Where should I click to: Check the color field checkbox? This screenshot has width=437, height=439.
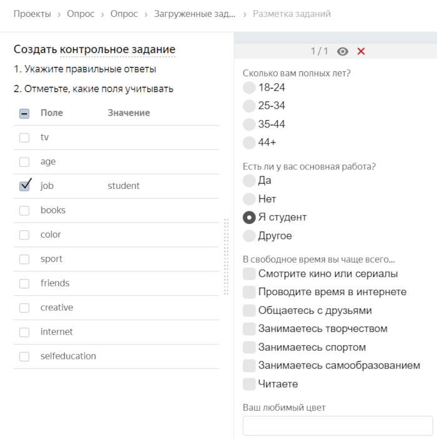click(x=24, y=235)
